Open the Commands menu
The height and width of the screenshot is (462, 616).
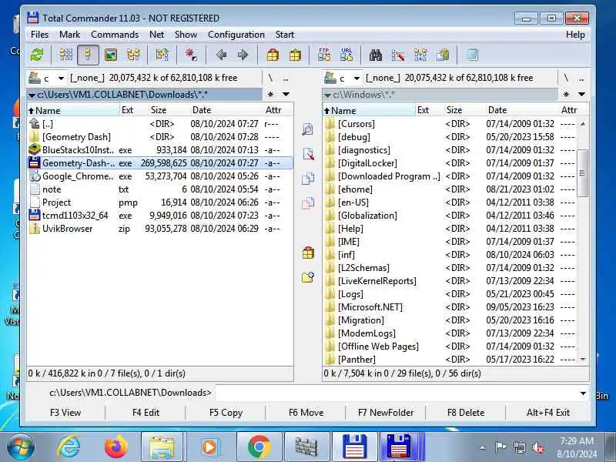115,35
